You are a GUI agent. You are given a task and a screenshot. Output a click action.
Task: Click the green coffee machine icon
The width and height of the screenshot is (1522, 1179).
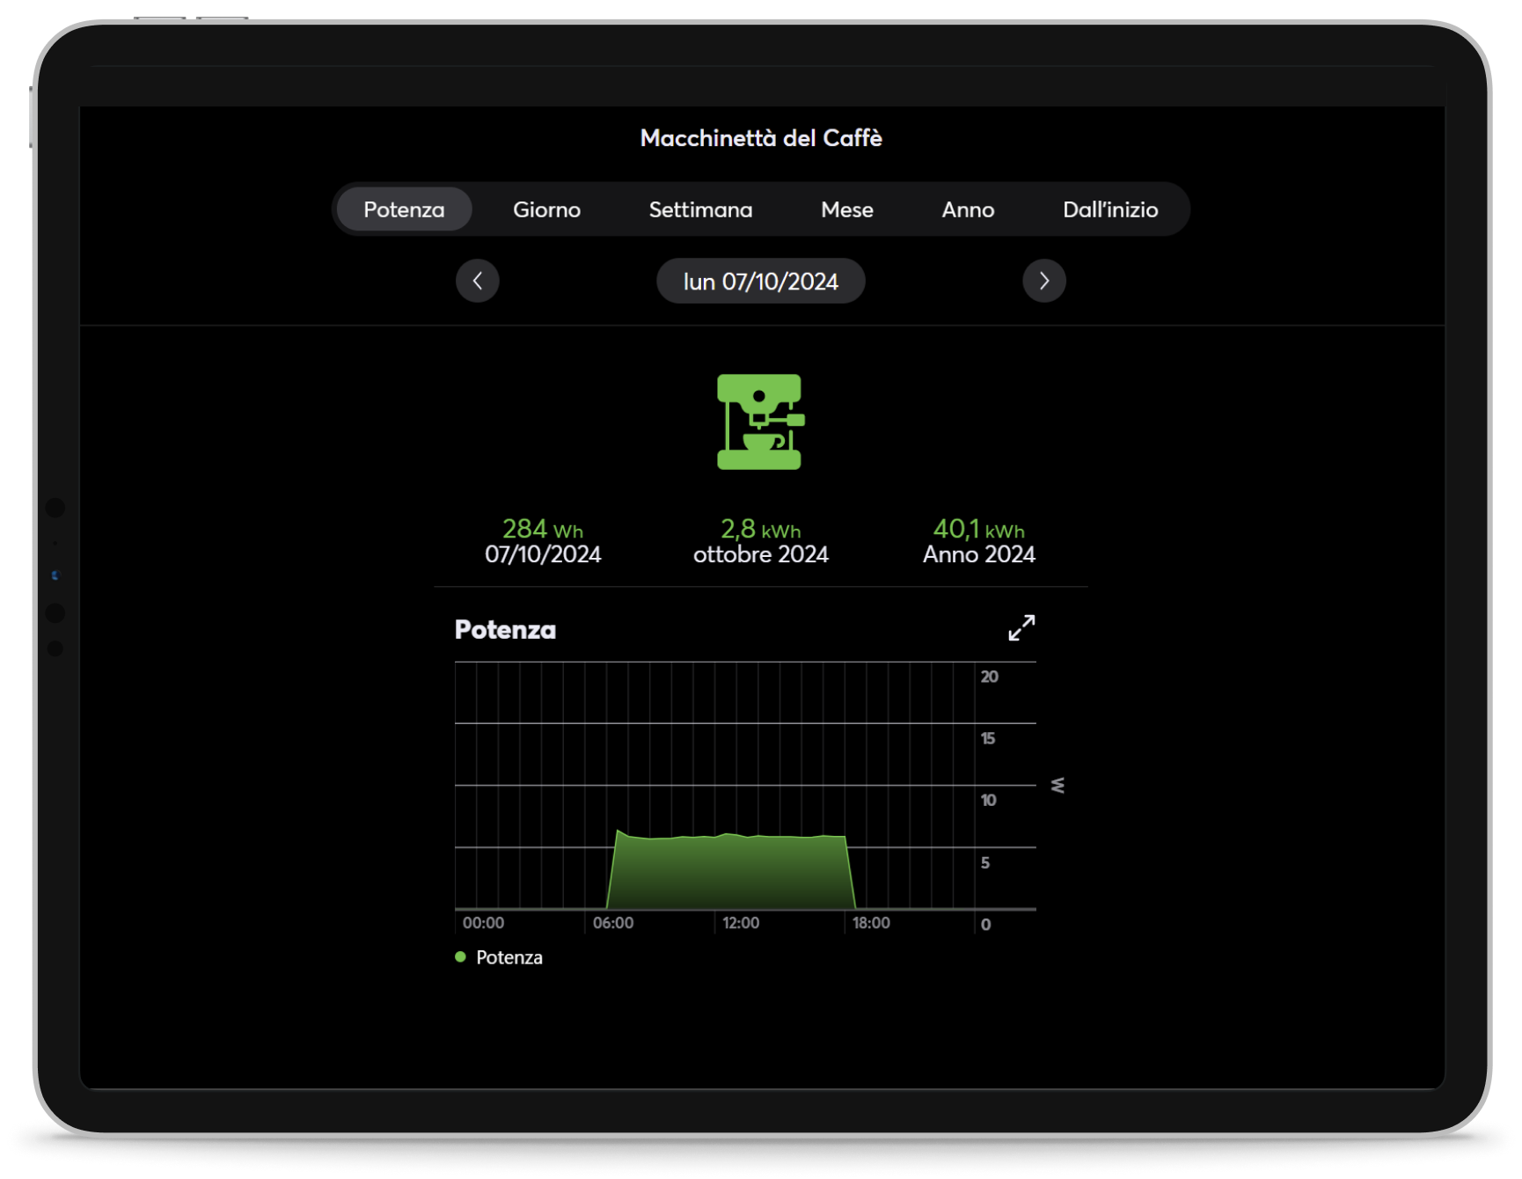tap(760, 421)
